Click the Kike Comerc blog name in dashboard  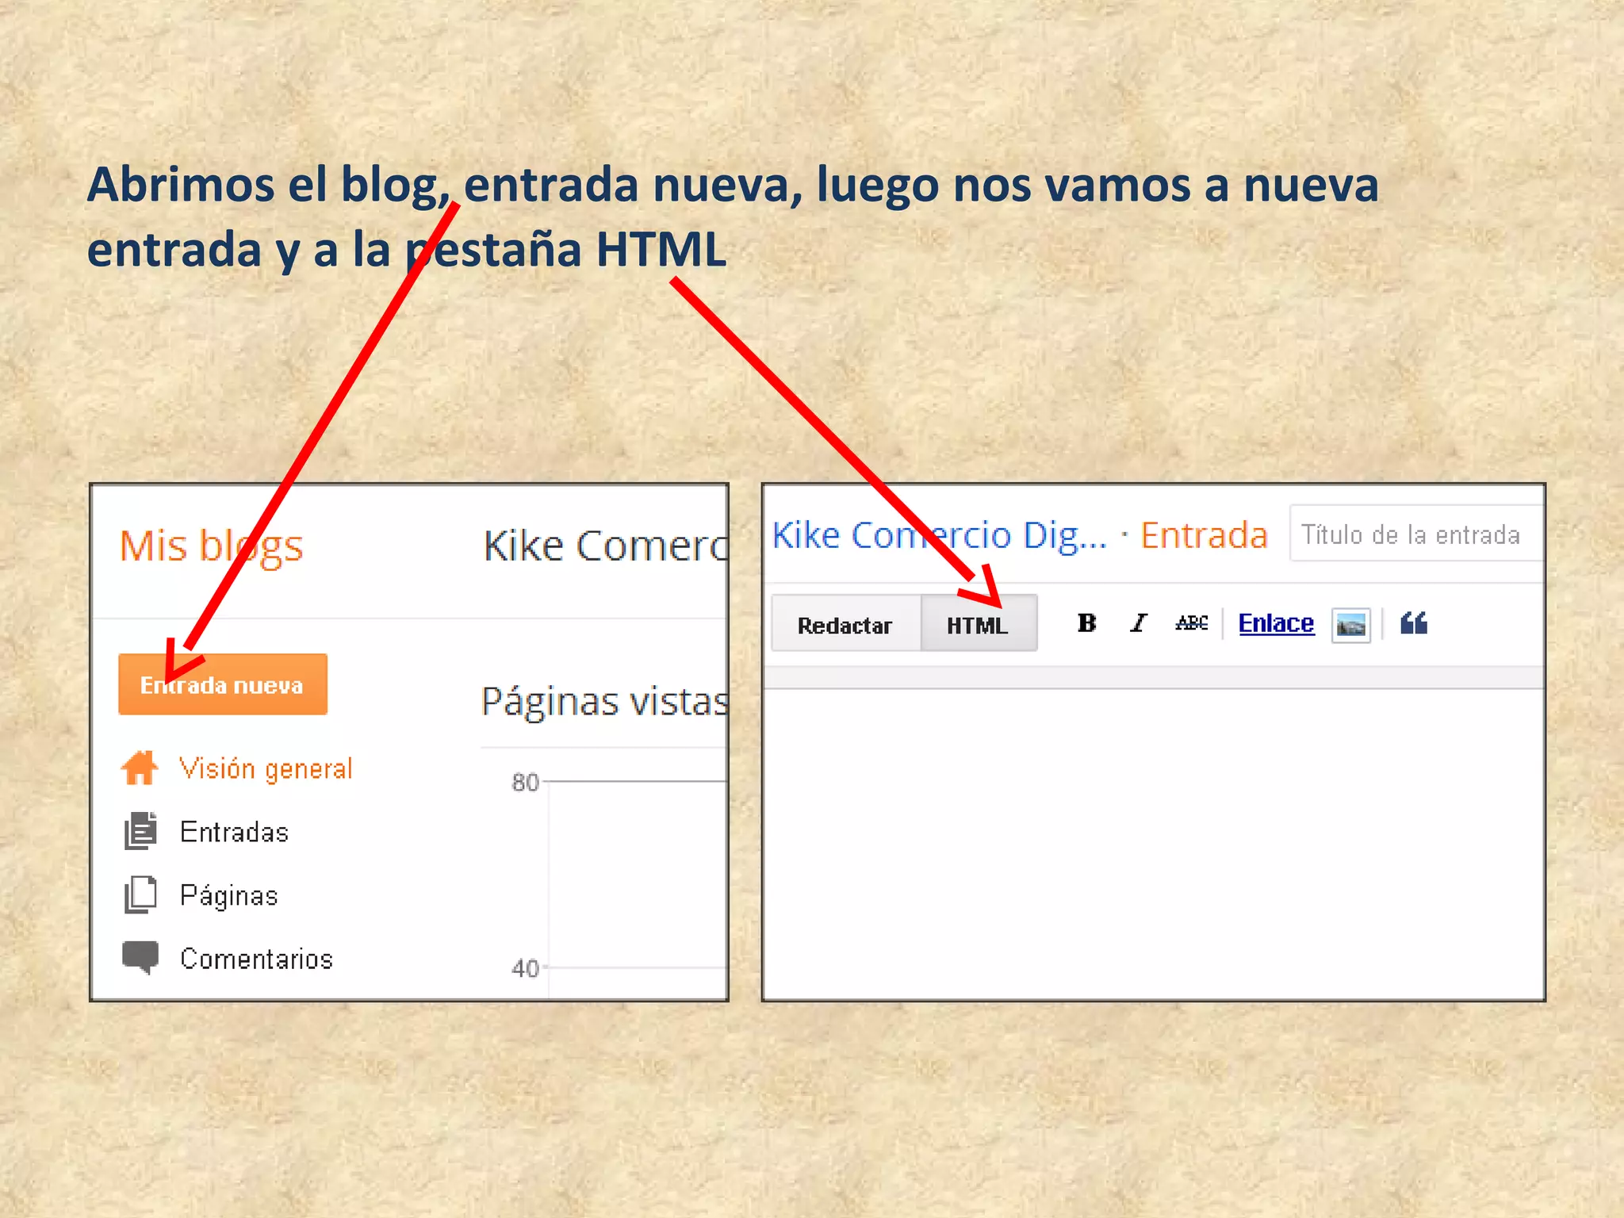point(606,546)
